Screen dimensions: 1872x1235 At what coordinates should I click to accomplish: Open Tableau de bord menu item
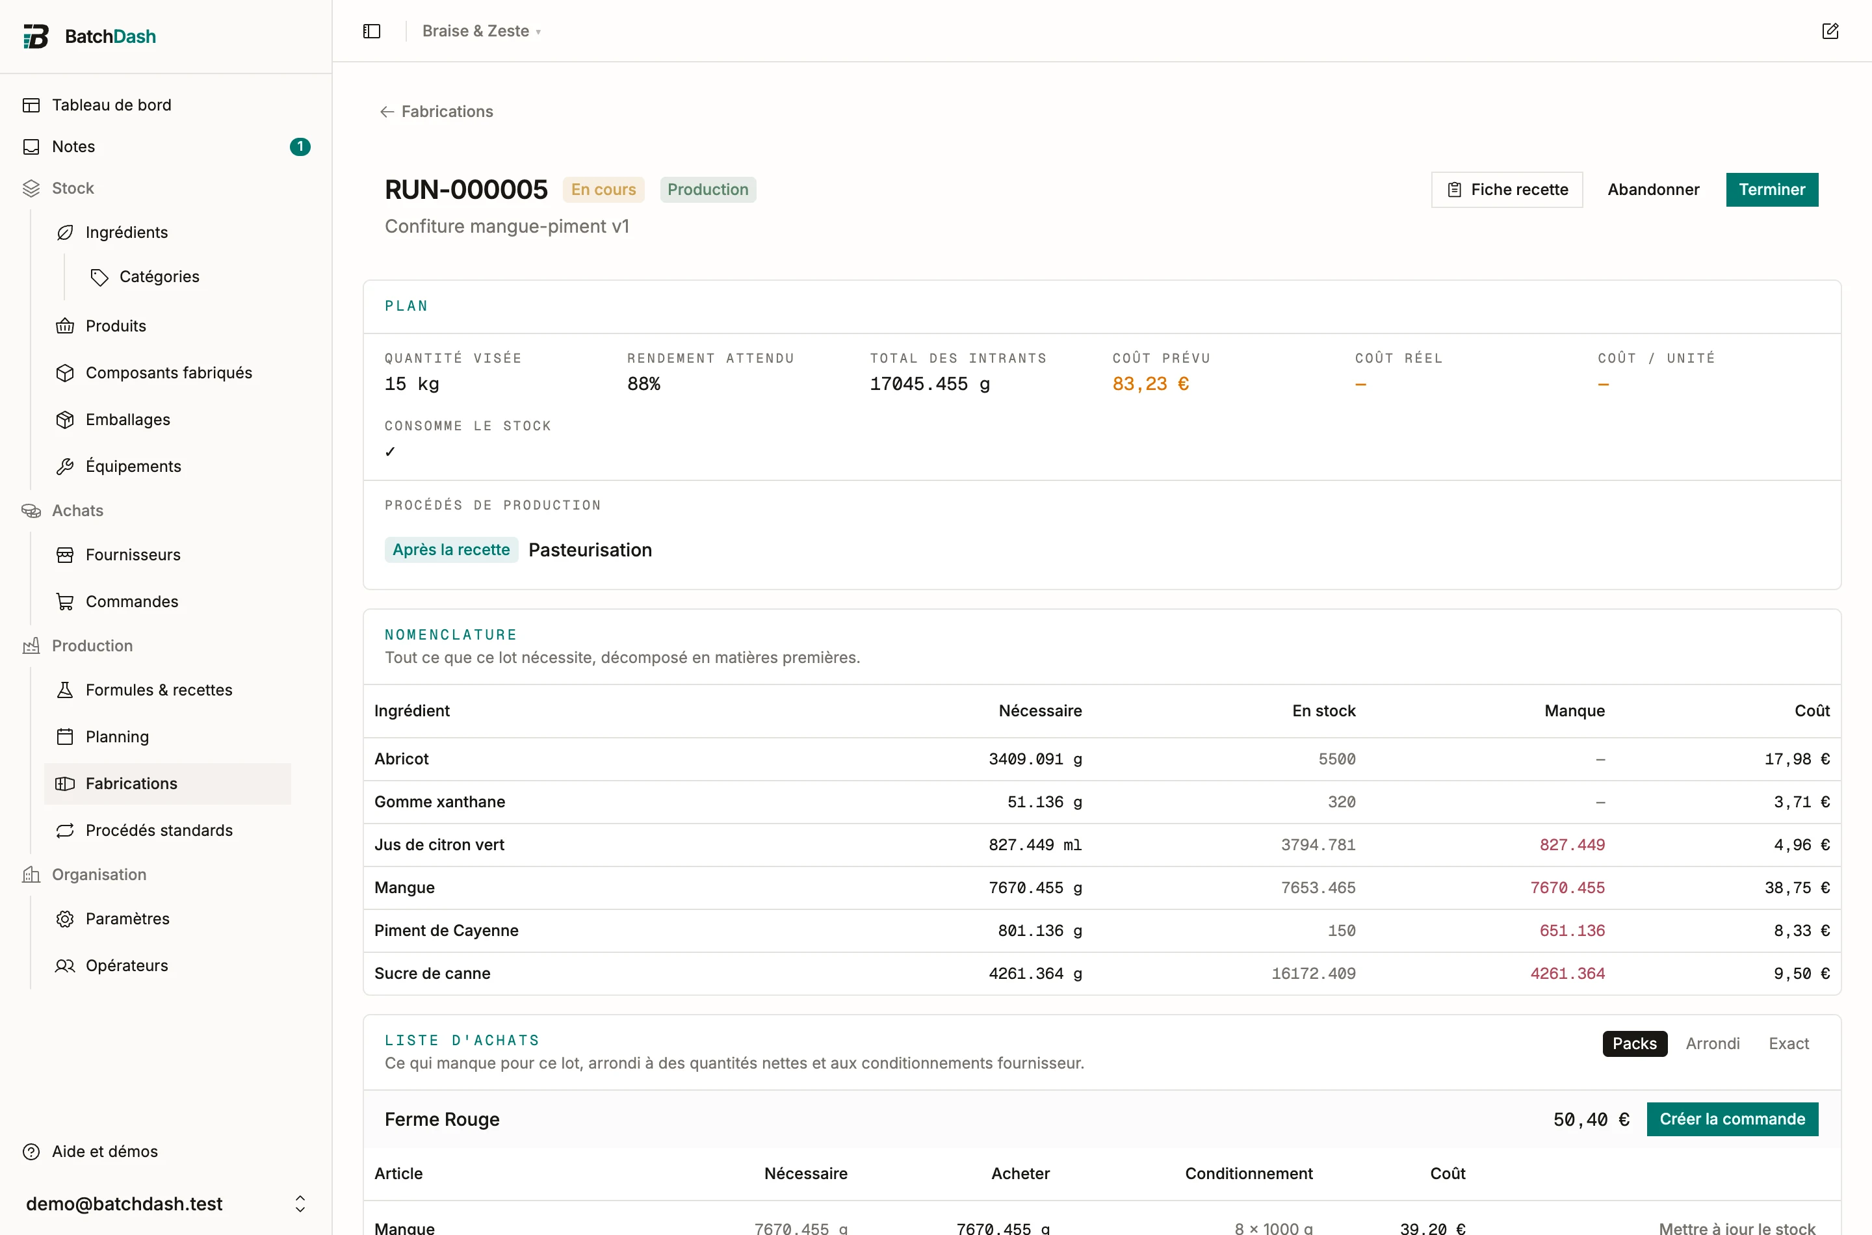pos(166,105)
